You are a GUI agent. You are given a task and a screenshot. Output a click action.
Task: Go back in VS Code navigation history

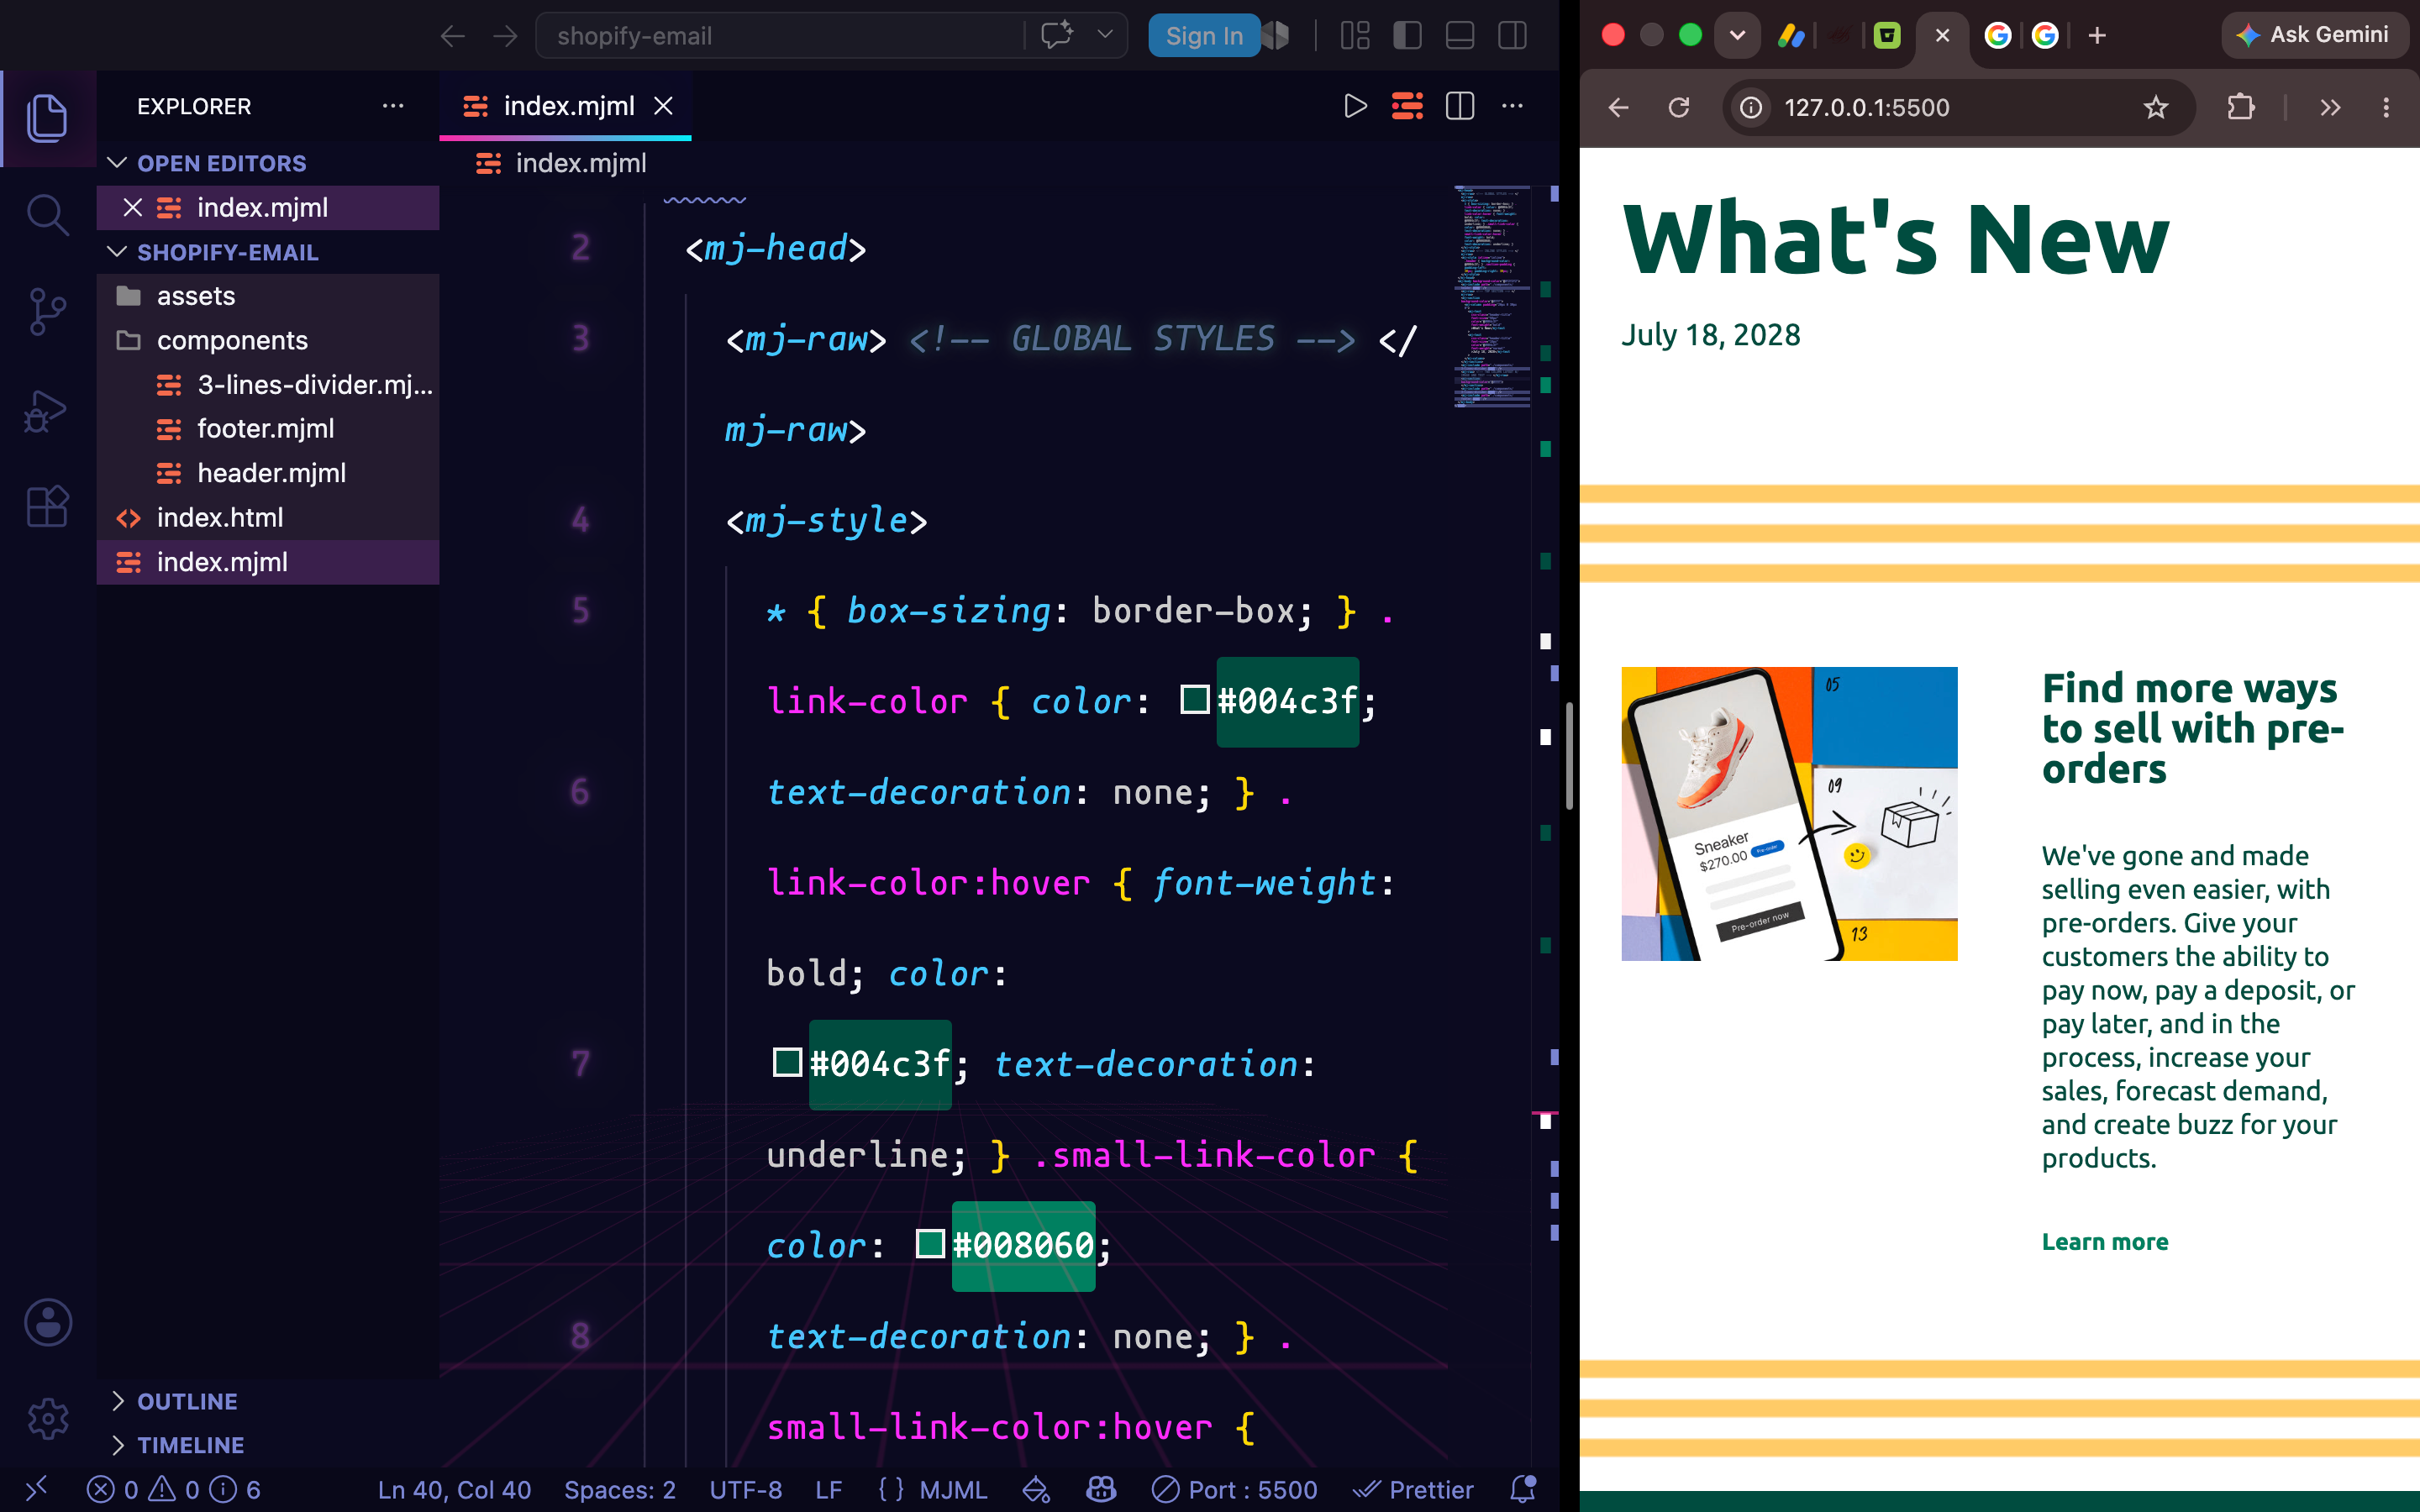click(x=452, y=36)
